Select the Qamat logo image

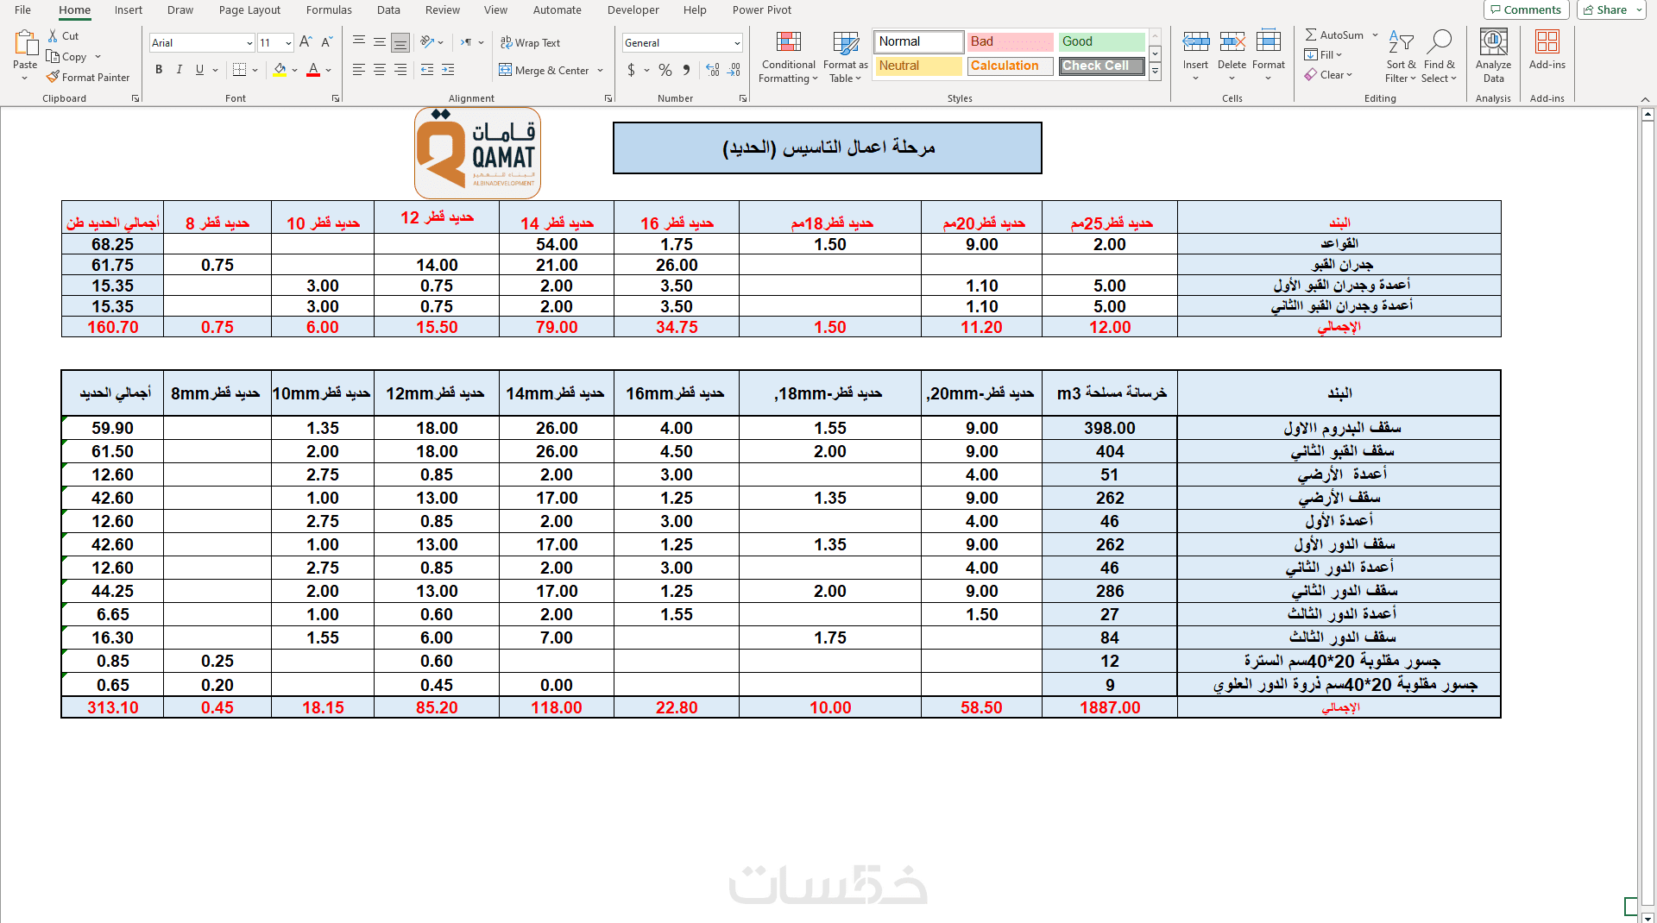pos(477,154)
